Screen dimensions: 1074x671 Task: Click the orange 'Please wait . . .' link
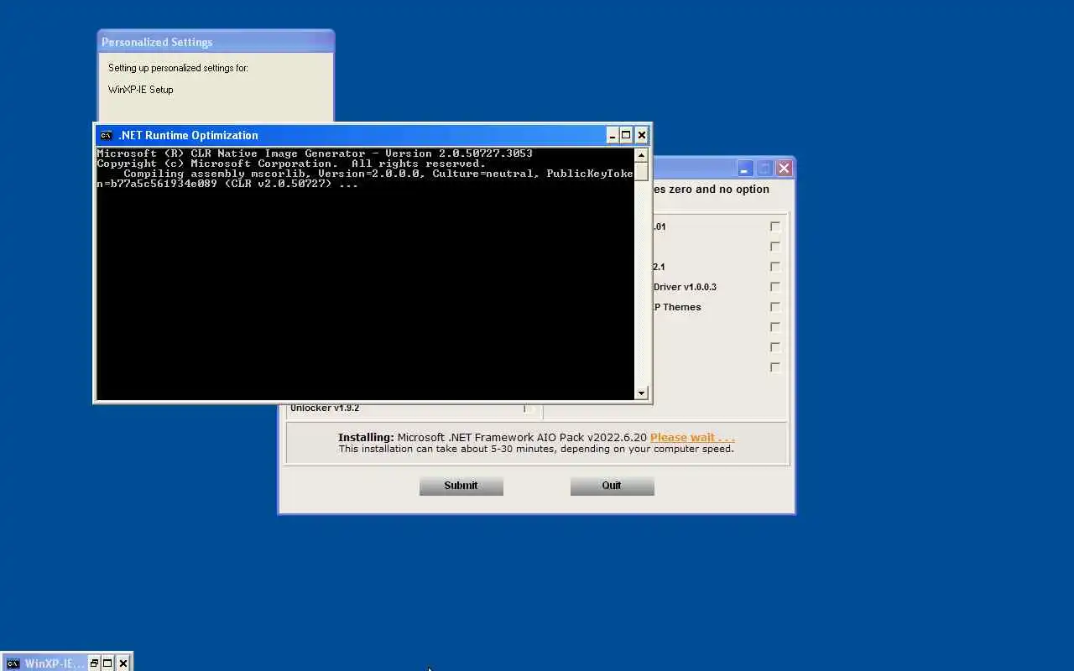692,437
